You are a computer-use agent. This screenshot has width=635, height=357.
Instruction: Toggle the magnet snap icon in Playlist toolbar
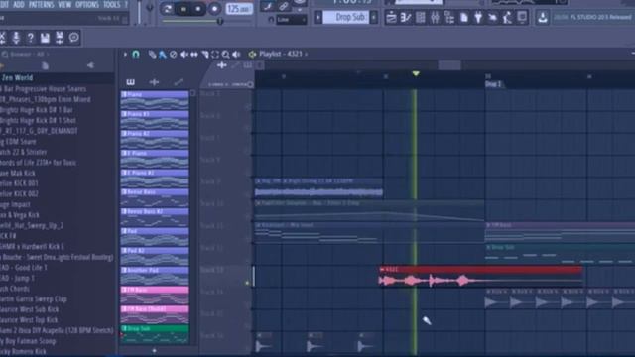click(136, 54)
